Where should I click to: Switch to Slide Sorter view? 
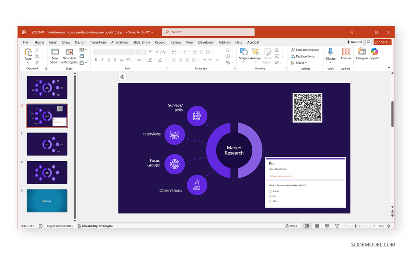317,226
